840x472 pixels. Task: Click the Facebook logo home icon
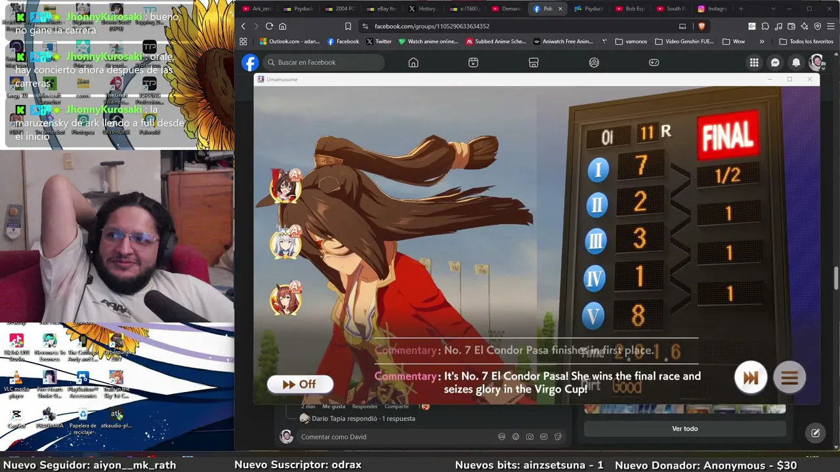click(x=250, y=62)
